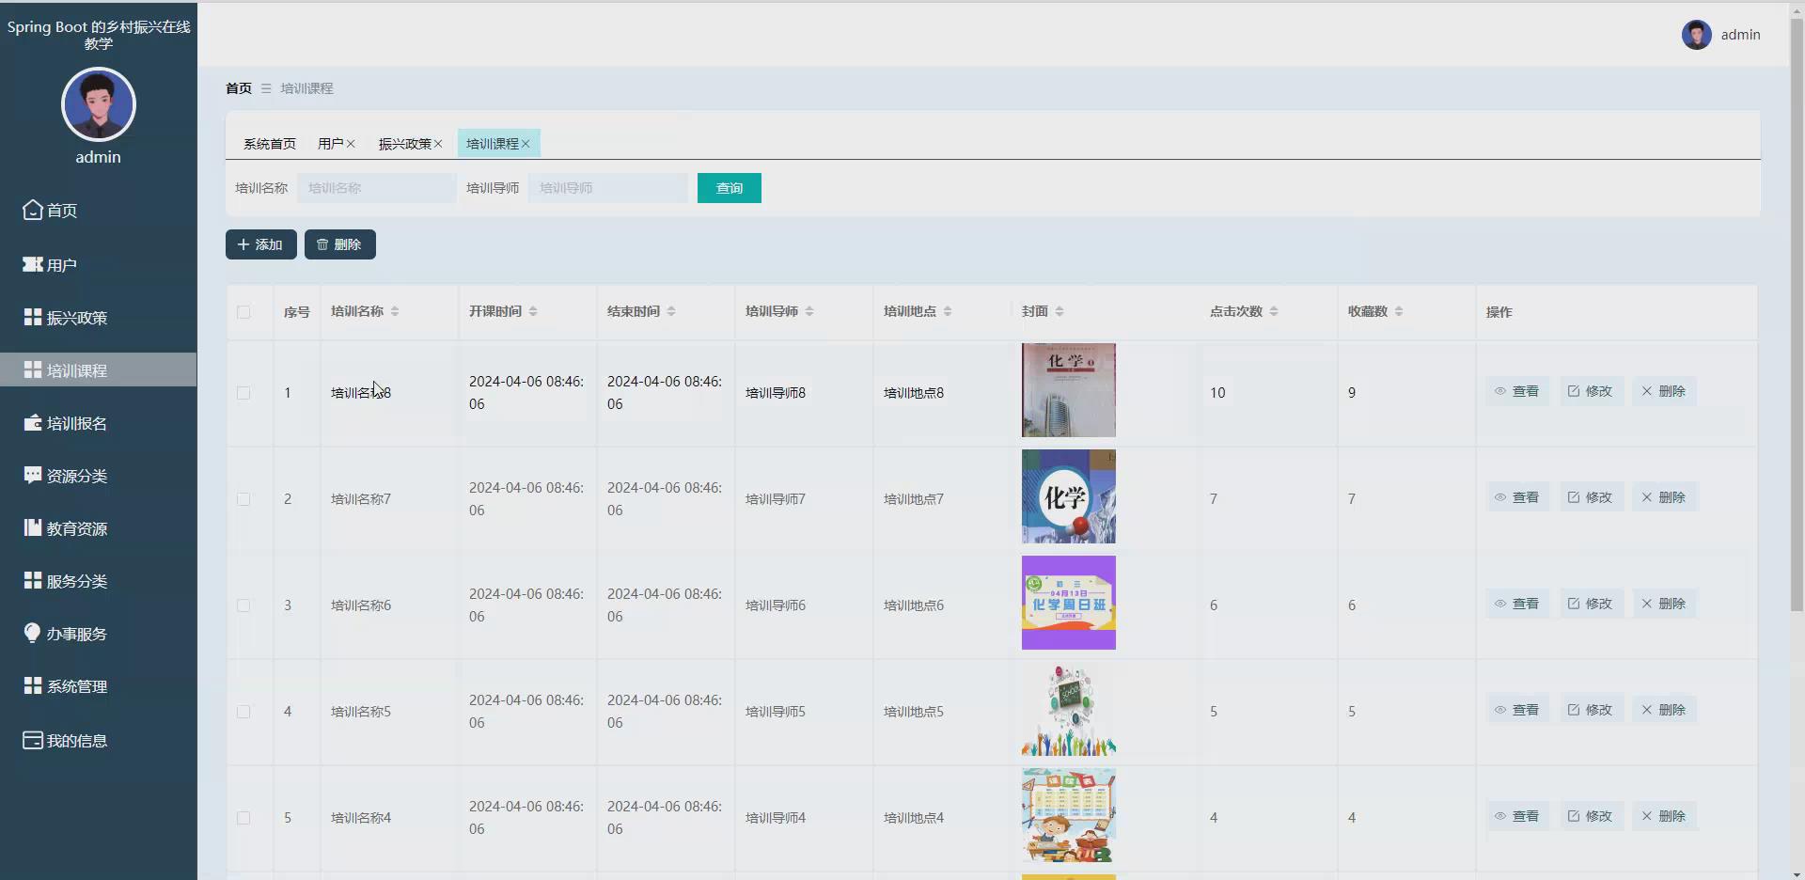Click the 培训报名 wallet icon in sidebar

33,423
